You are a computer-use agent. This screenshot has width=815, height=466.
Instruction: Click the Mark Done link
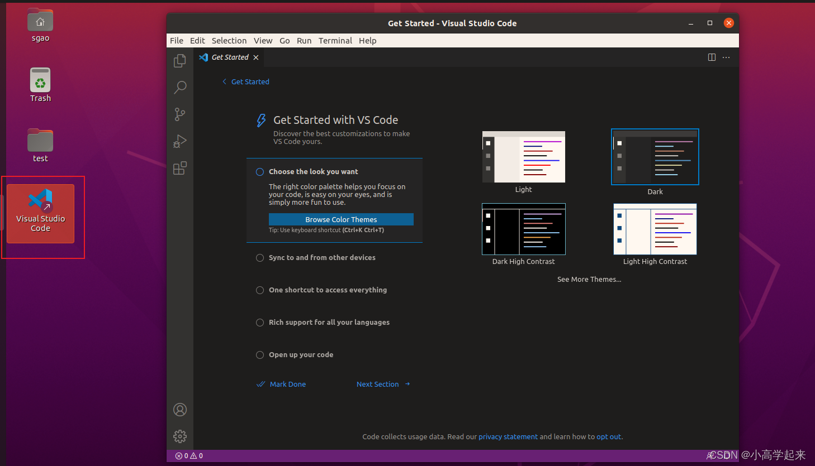[288, 384]
